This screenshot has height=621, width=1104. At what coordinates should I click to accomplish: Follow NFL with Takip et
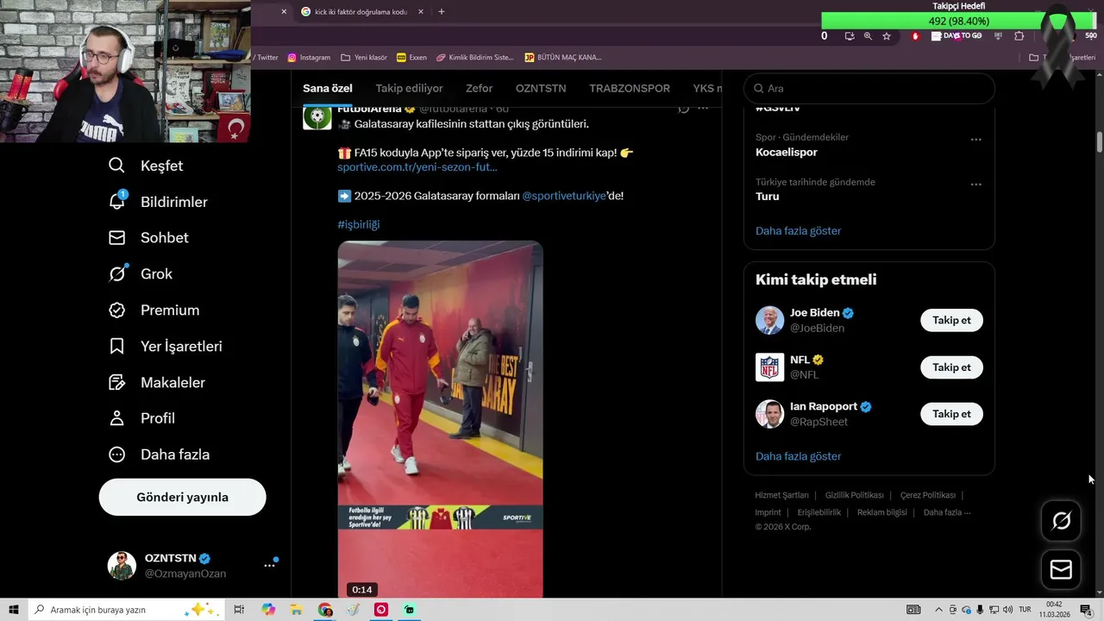coord(951,367)
